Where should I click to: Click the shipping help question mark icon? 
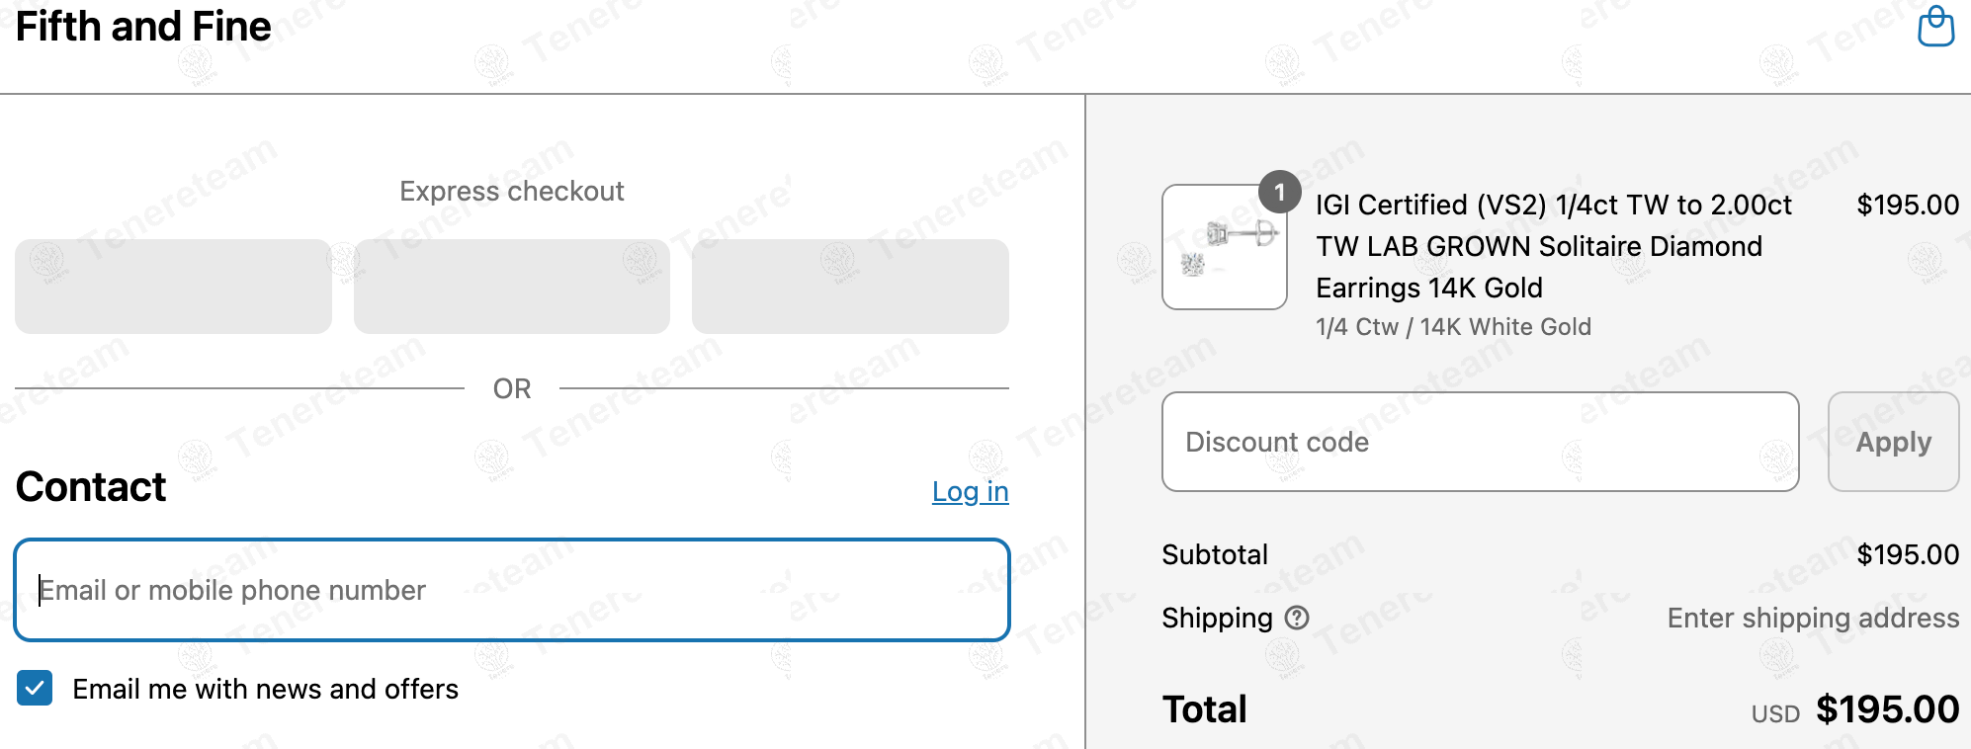click(1297, 618)
